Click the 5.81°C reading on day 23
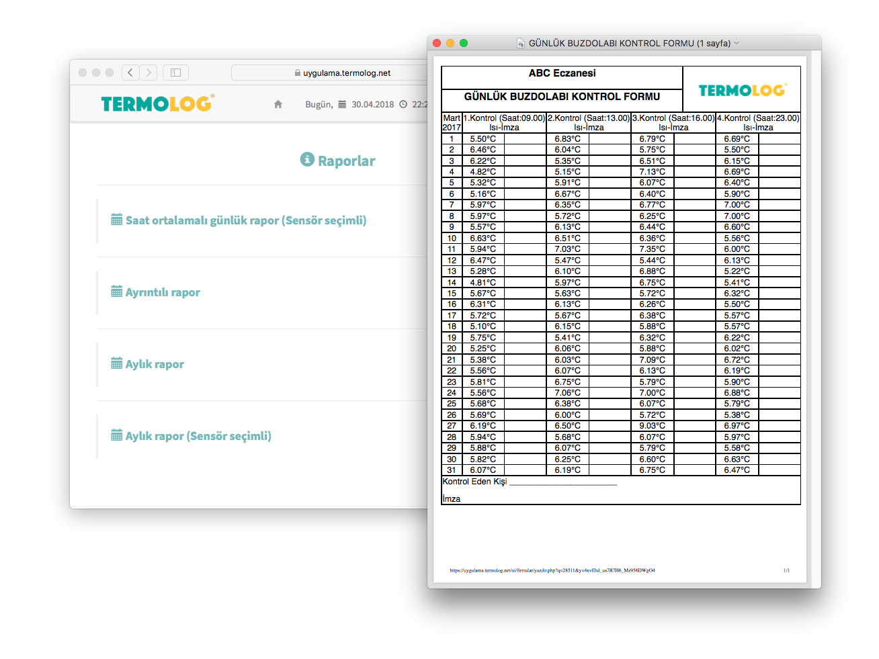Image resolution: width=879 pixels, height=659 pixels. click(x=483, y=382)
